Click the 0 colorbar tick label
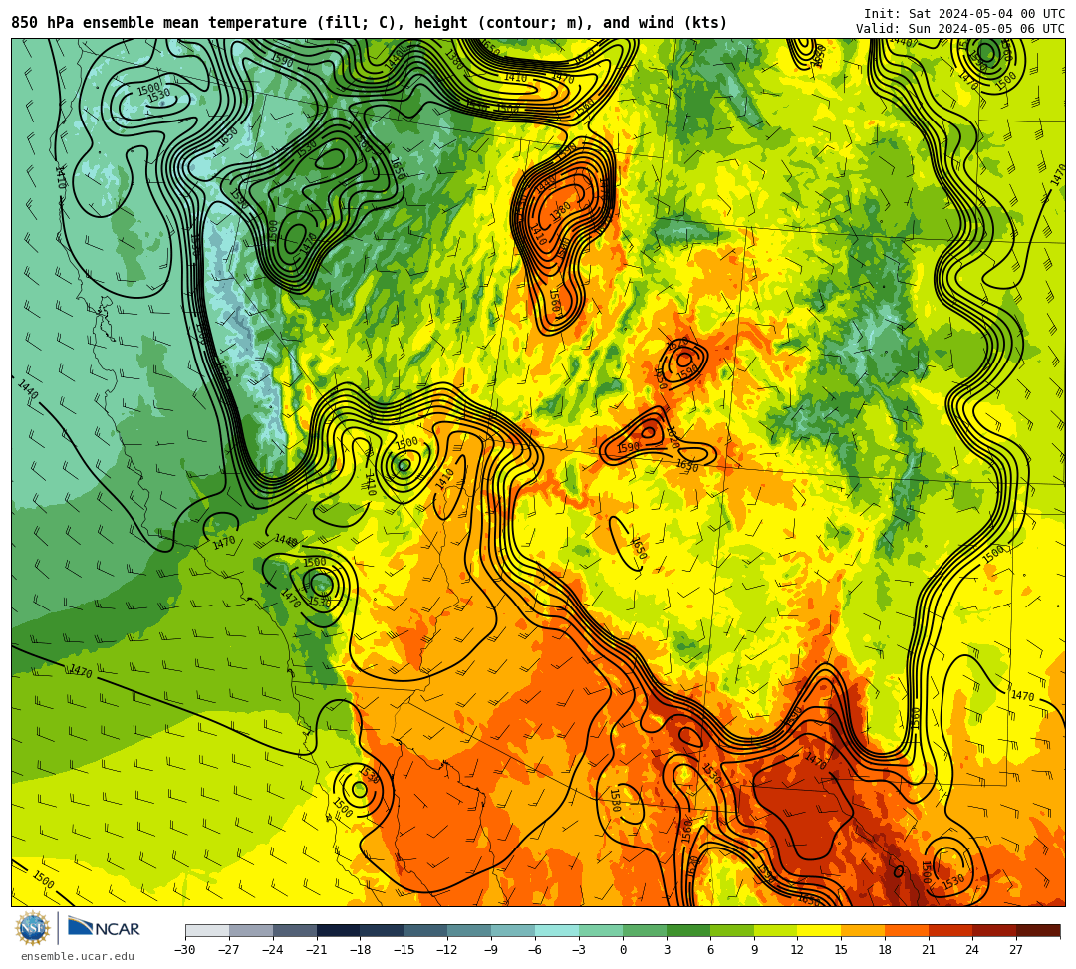This screenshot has height=969, width=1076. (x=623, y=950)
